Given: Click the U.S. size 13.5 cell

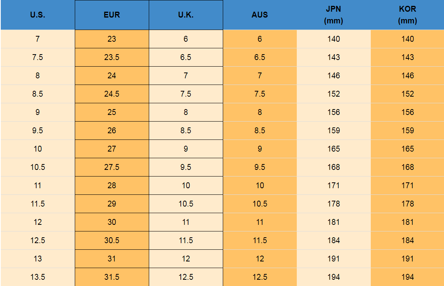Looking at the screenshot, I should (x=37, y=277).
